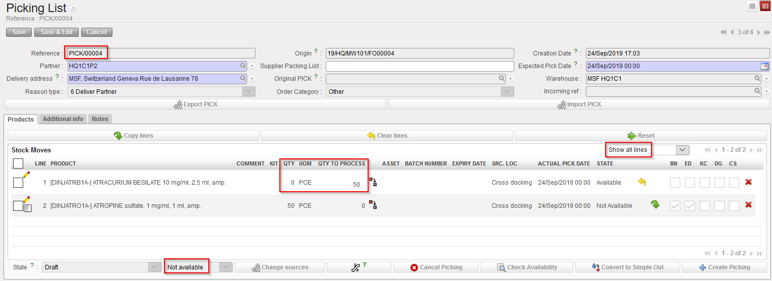Click Convert to Simple Out button
This screenshot has height=281, width=772.
(627, 267)
